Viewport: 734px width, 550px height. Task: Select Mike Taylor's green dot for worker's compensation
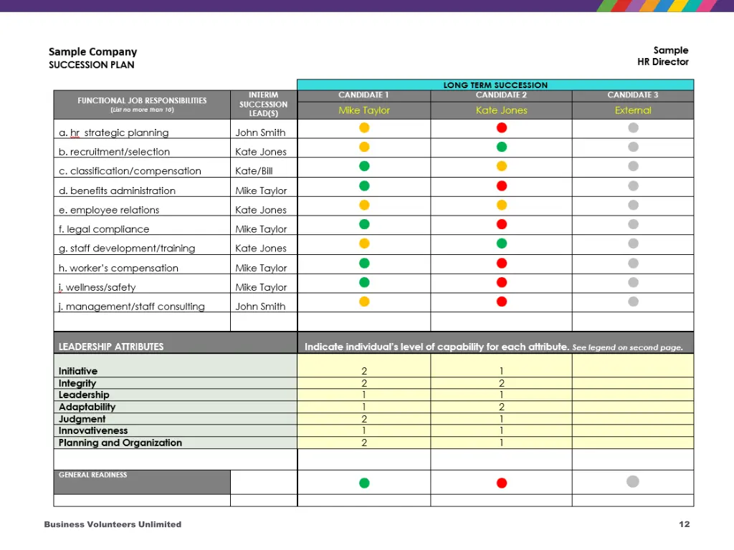364,263
